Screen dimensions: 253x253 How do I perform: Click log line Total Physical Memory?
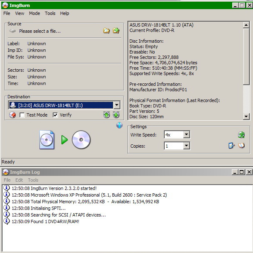85,202
